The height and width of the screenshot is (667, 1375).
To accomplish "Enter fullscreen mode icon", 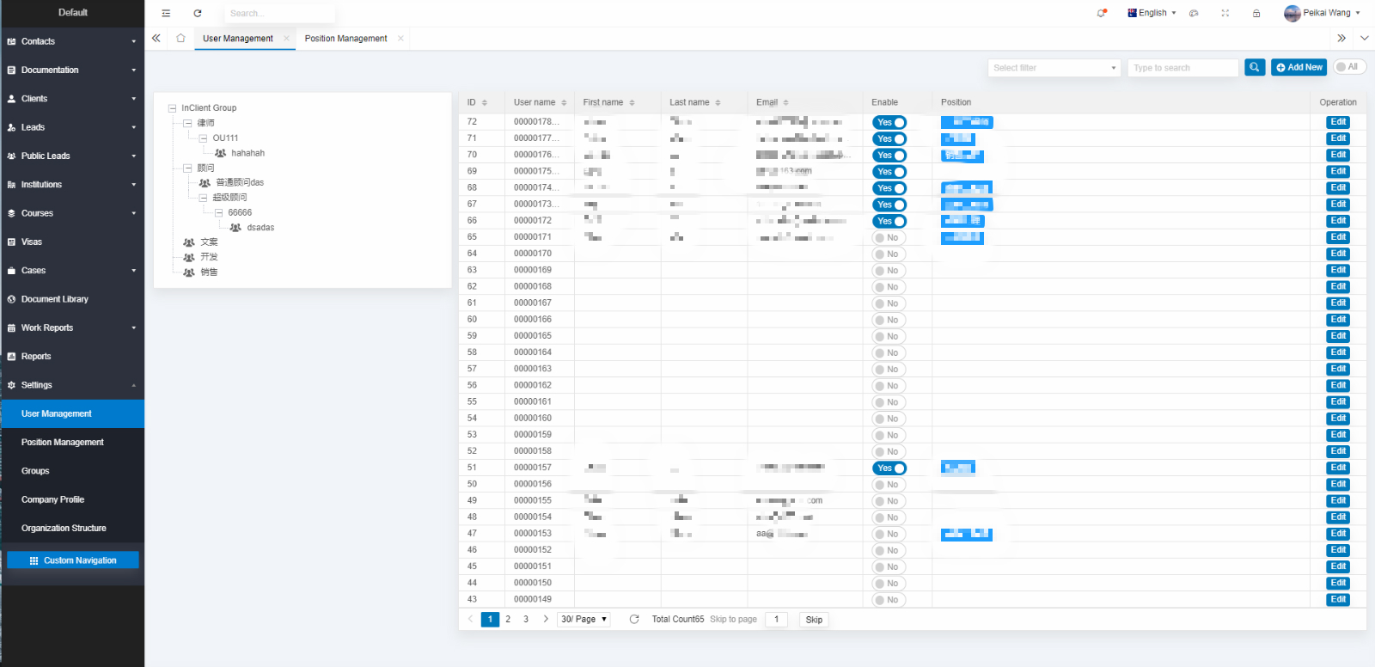I will click(x=1225, y=13).
